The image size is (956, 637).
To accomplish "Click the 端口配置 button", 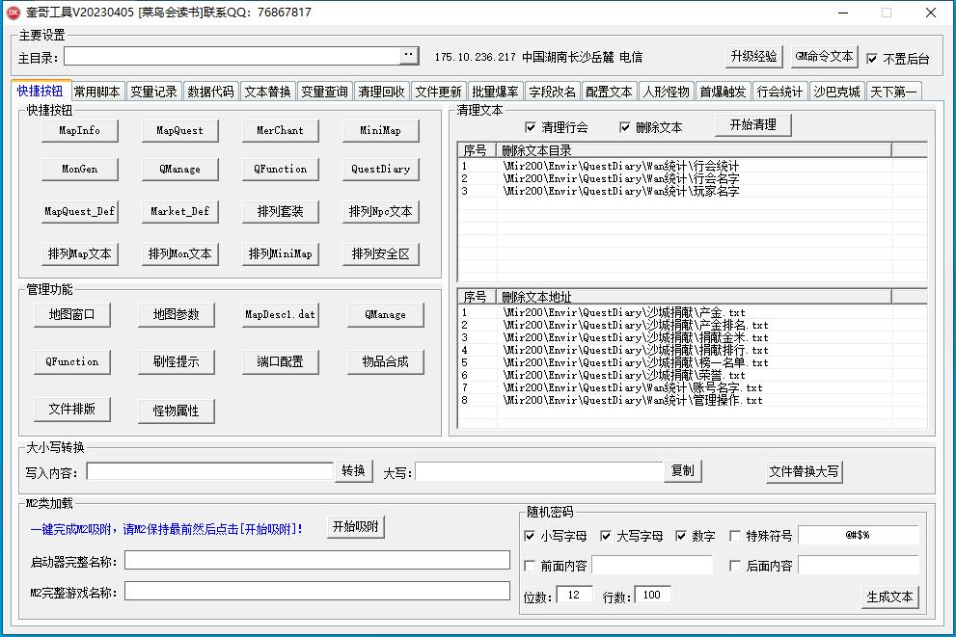I will pos(280,362).
